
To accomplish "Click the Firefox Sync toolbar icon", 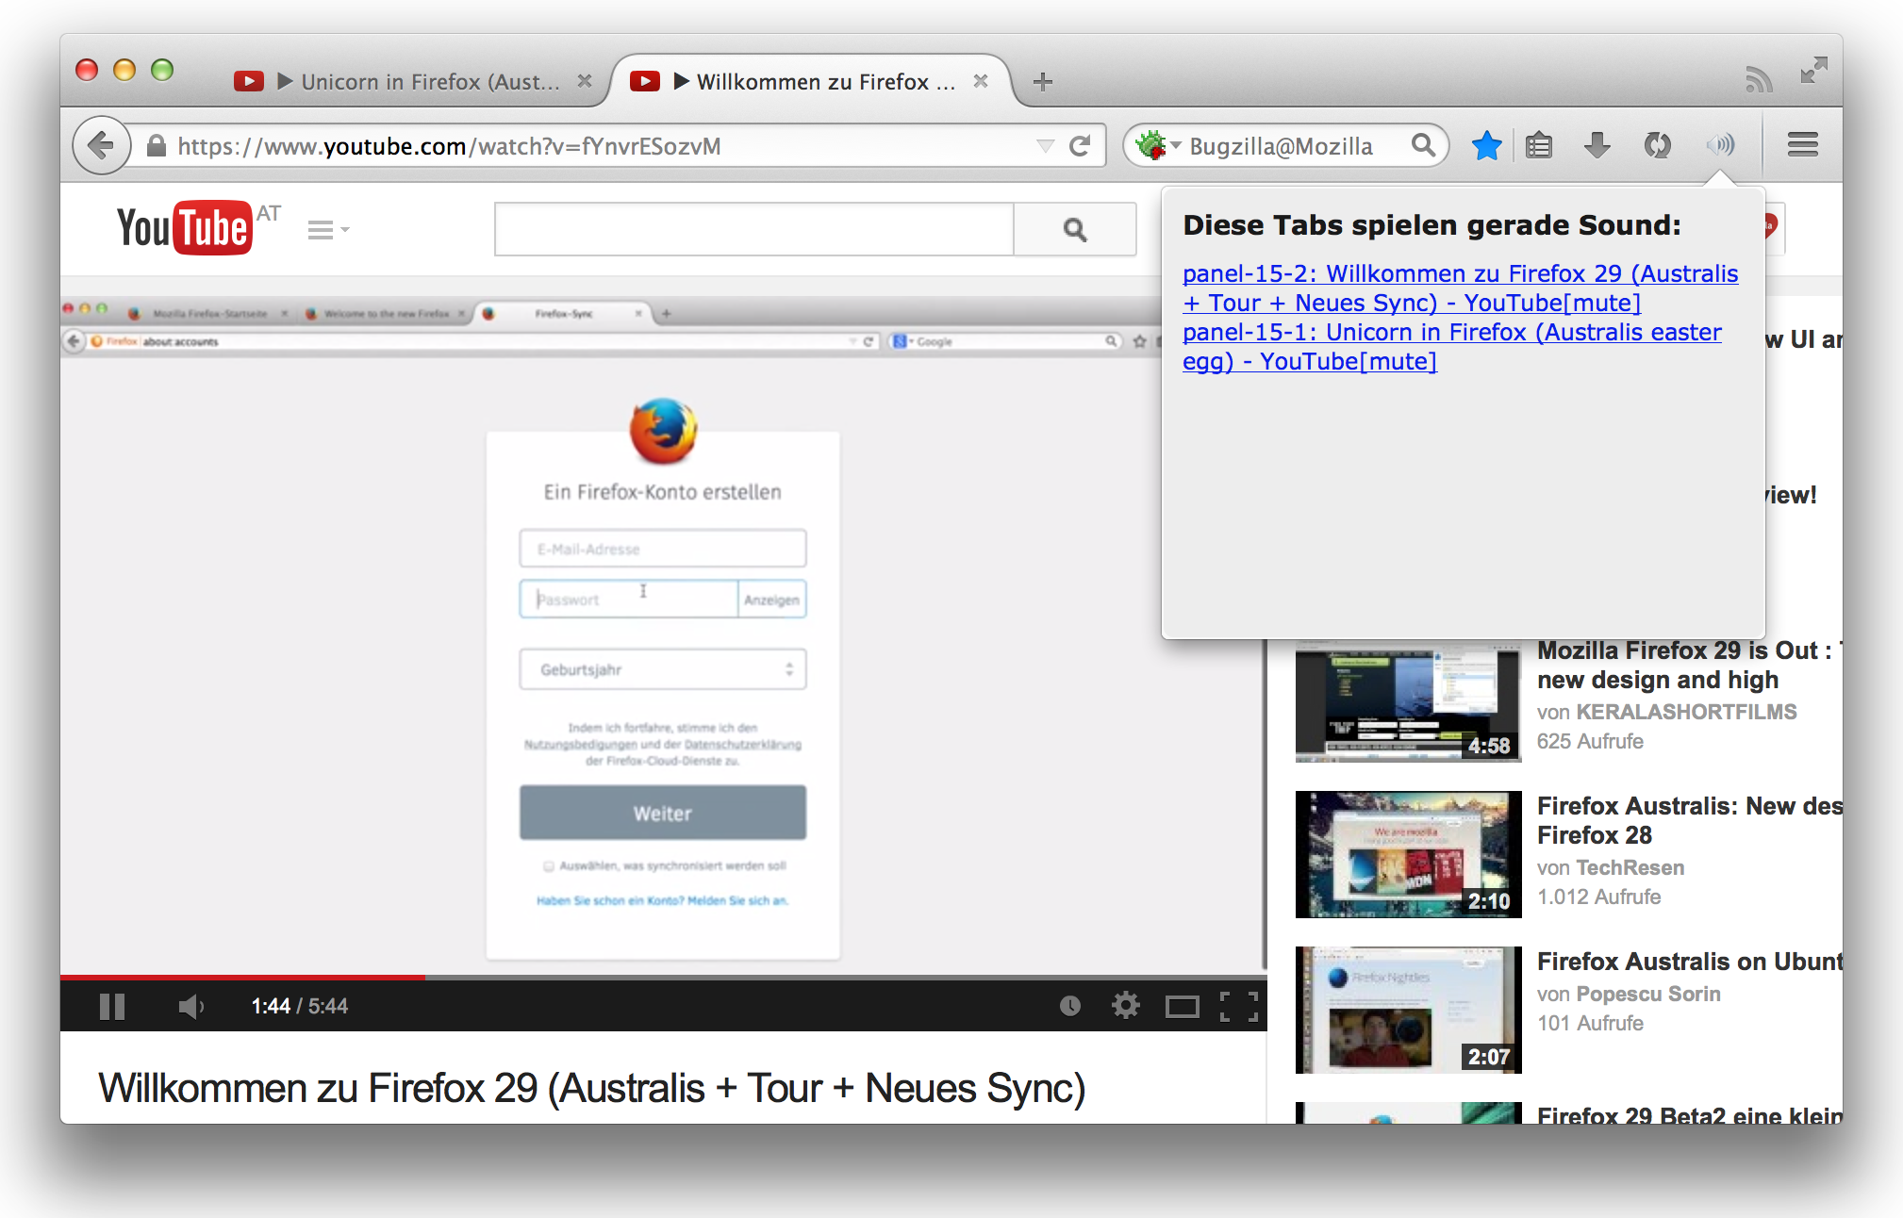I will click(x=1657, y=146).
